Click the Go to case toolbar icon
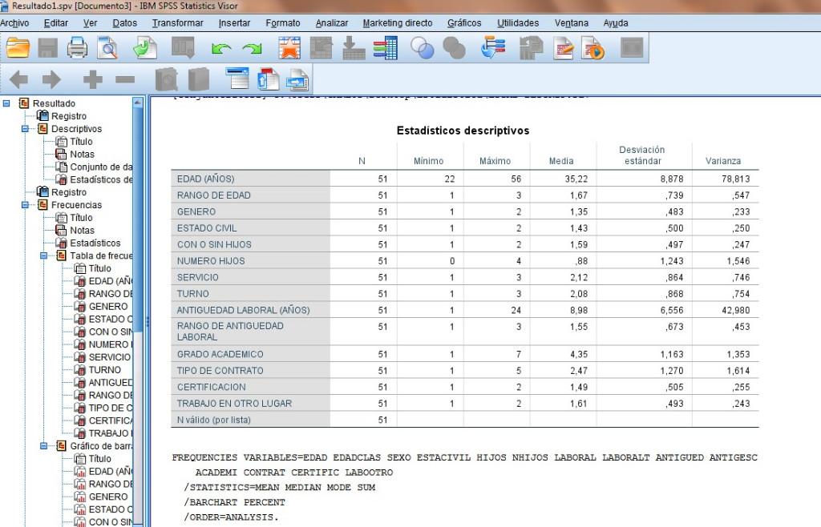821x527 pixels. pos(321,48)
